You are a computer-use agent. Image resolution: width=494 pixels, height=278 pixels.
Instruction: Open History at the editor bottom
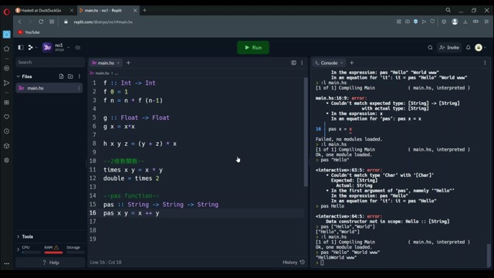tap(293, 263)
